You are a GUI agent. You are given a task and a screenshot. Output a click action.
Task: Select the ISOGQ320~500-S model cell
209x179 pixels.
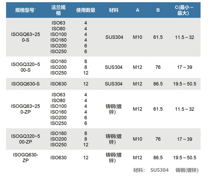pyautogui.click(x=26, y=67)
